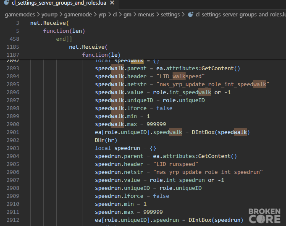286x226 pixels.
Task: Click the Lua file icon in the tab
Action: pos(6,3)
